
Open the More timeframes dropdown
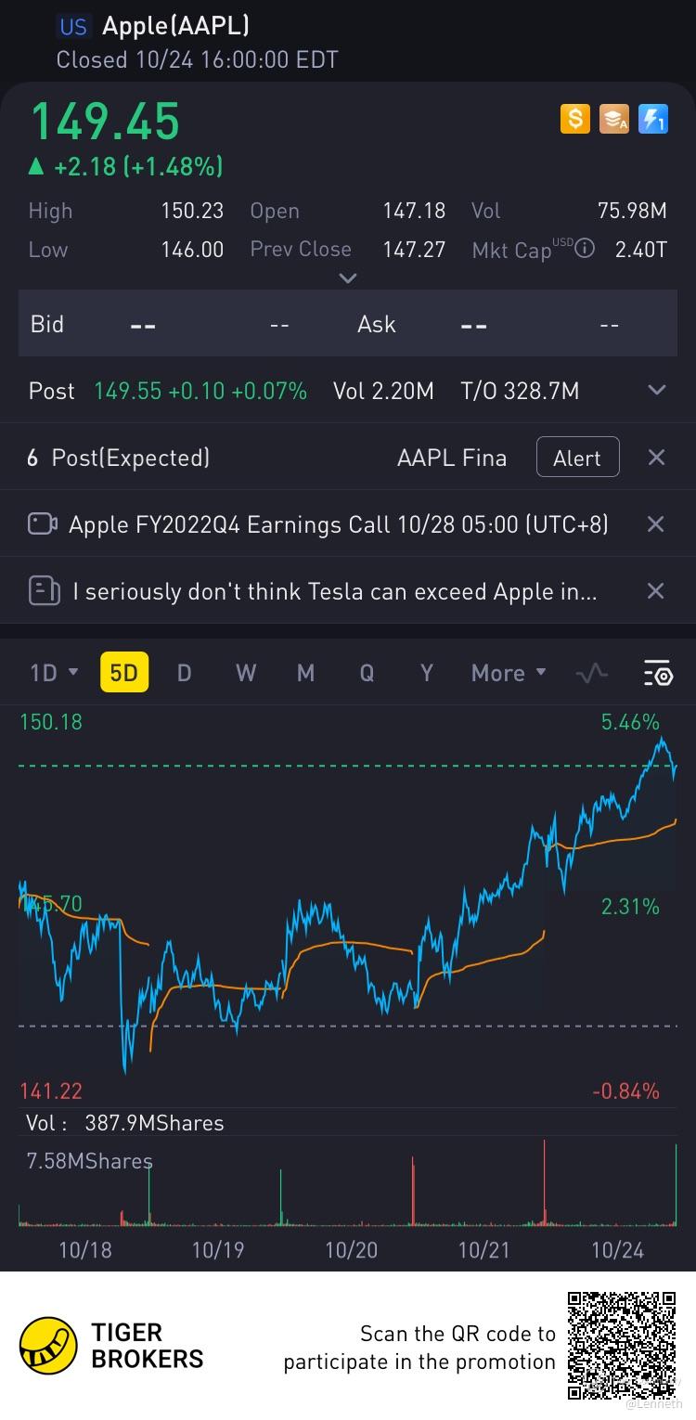[x=509, y=673]
